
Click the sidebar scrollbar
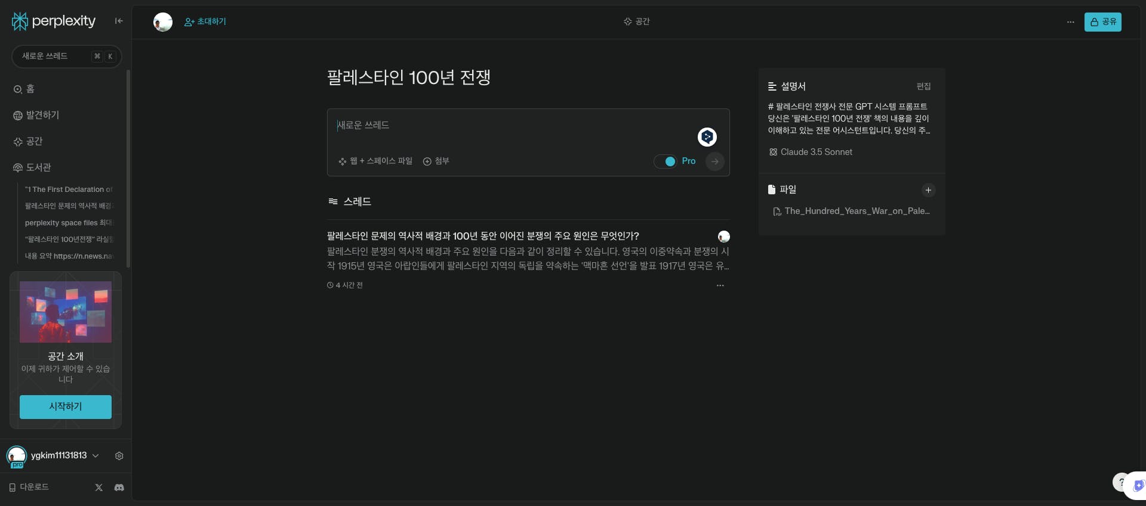tap(128, 169)
